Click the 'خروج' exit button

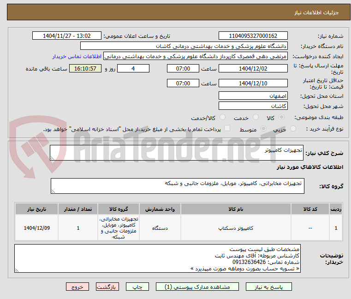pos(77,287)
